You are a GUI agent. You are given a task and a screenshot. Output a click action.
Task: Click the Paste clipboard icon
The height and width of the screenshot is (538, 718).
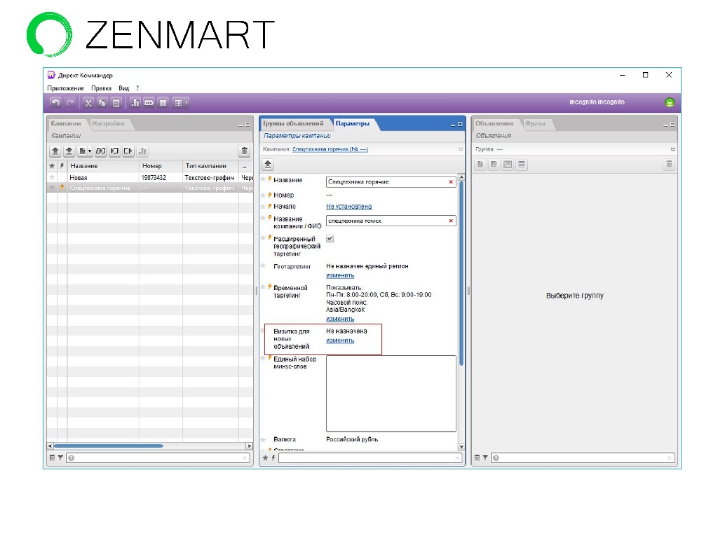pos(116,102)
